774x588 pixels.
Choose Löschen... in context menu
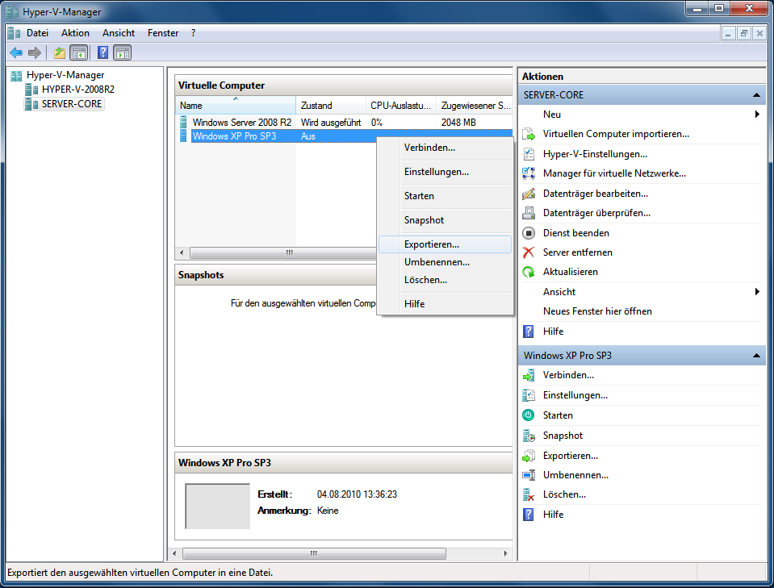pos(445,280)
